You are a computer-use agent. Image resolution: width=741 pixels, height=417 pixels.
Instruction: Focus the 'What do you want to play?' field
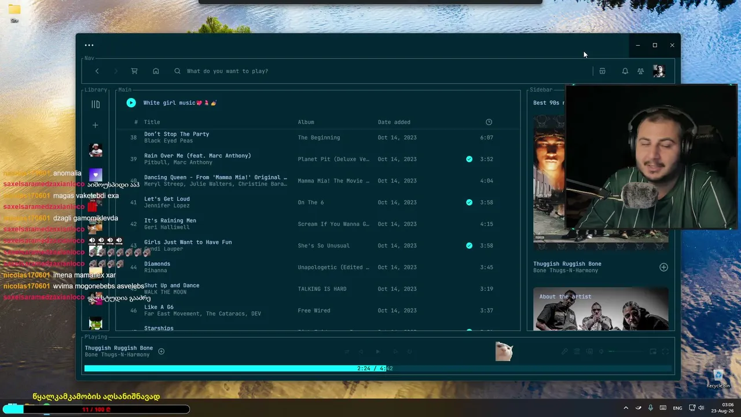coord(382,71)
